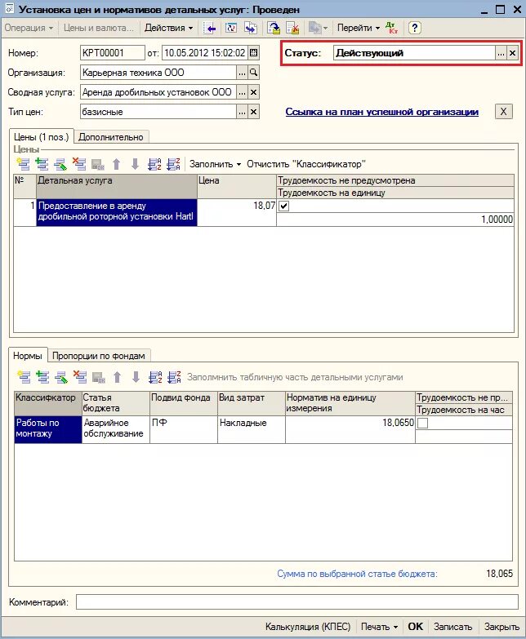The height and width of the screenshot is (639, 526).
Task: Click the OK button
Action: [x=416, y=627]
